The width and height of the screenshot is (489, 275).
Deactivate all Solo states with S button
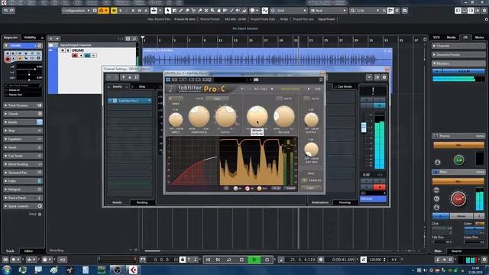(121, 11)
